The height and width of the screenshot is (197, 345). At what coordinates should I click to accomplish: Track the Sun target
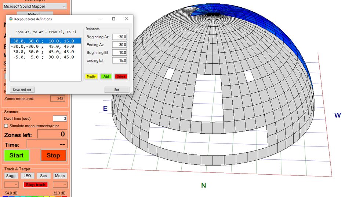pyautogui.click(x=44, y=176)
